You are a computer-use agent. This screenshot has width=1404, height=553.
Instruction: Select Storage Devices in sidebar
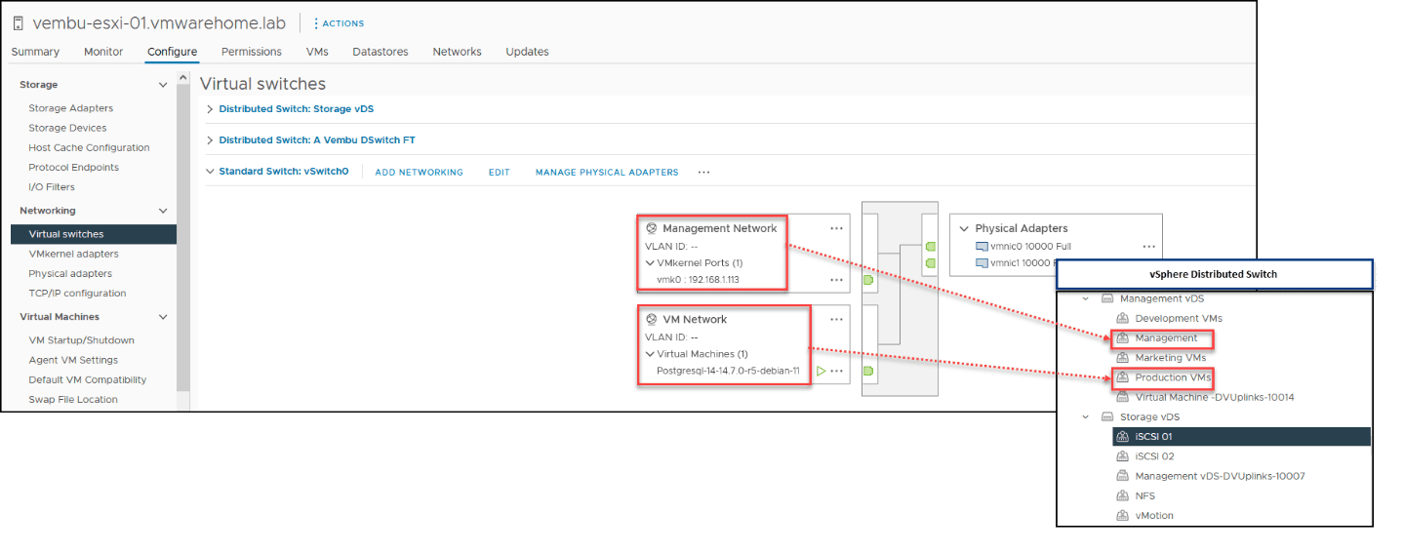[x=67, y=128]
